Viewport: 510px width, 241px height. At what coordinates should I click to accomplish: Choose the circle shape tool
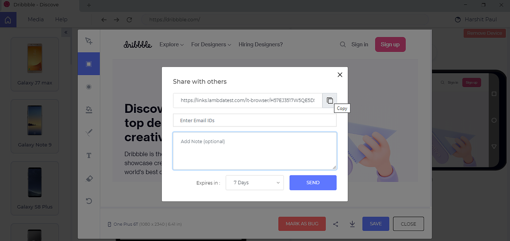click(x=89, y=87)
